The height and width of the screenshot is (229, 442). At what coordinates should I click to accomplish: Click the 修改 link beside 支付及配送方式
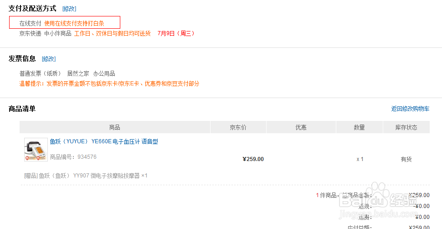[69, 9]
